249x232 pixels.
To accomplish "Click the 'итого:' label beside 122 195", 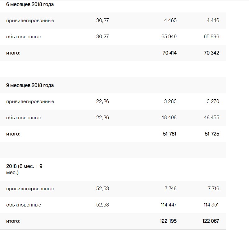I will pyautogui.click(x=13, y=221).
